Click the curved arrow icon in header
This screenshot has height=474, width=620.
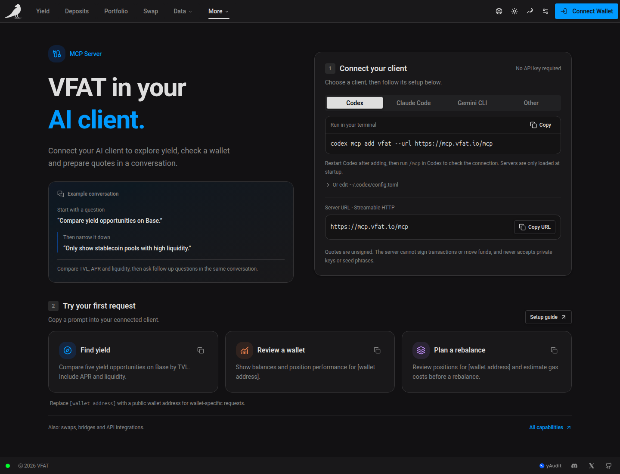(530, 11)
